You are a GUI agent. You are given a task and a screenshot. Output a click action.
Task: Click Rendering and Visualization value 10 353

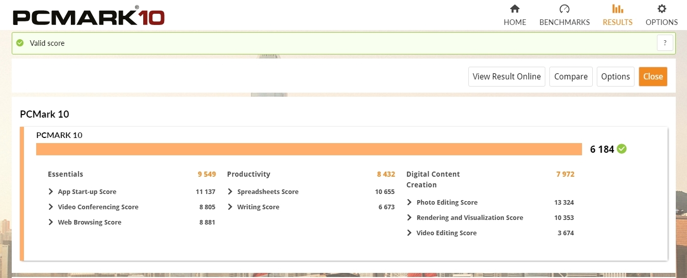click(x=564, y=218)
